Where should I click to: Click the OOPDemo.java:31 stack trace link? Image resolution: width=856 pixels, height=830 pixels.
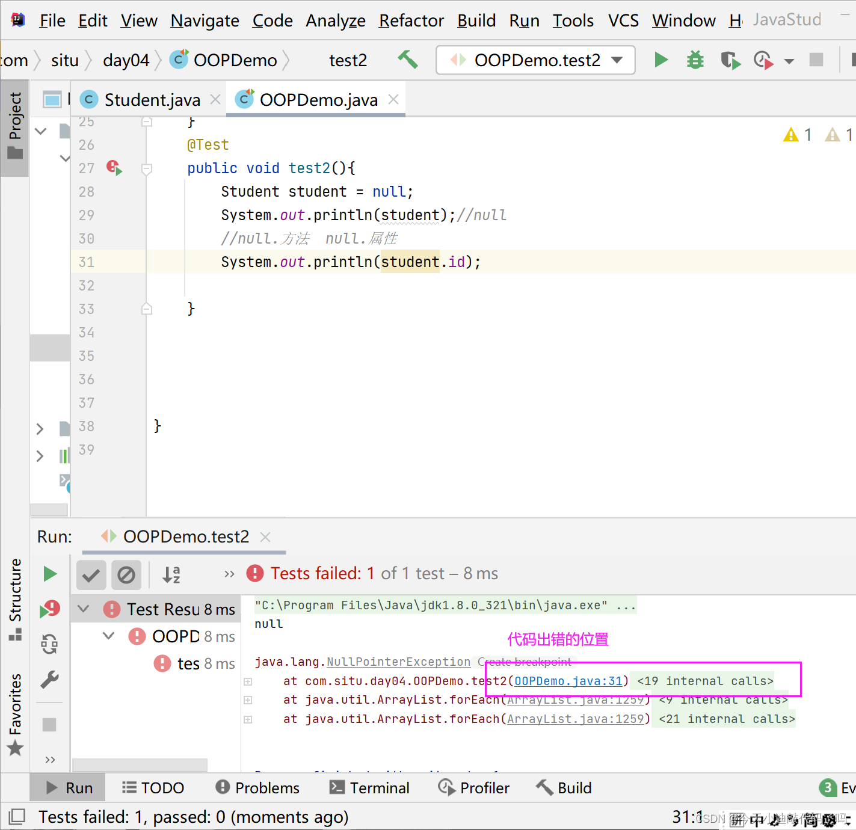click(568, 681)
